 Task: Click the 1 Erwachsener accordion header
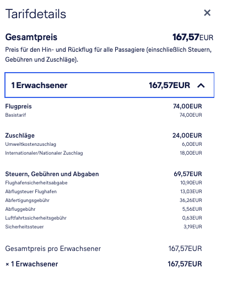(109, 85)
